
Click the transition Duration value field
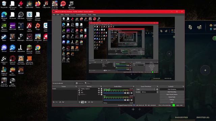click(x=149, y=92)
